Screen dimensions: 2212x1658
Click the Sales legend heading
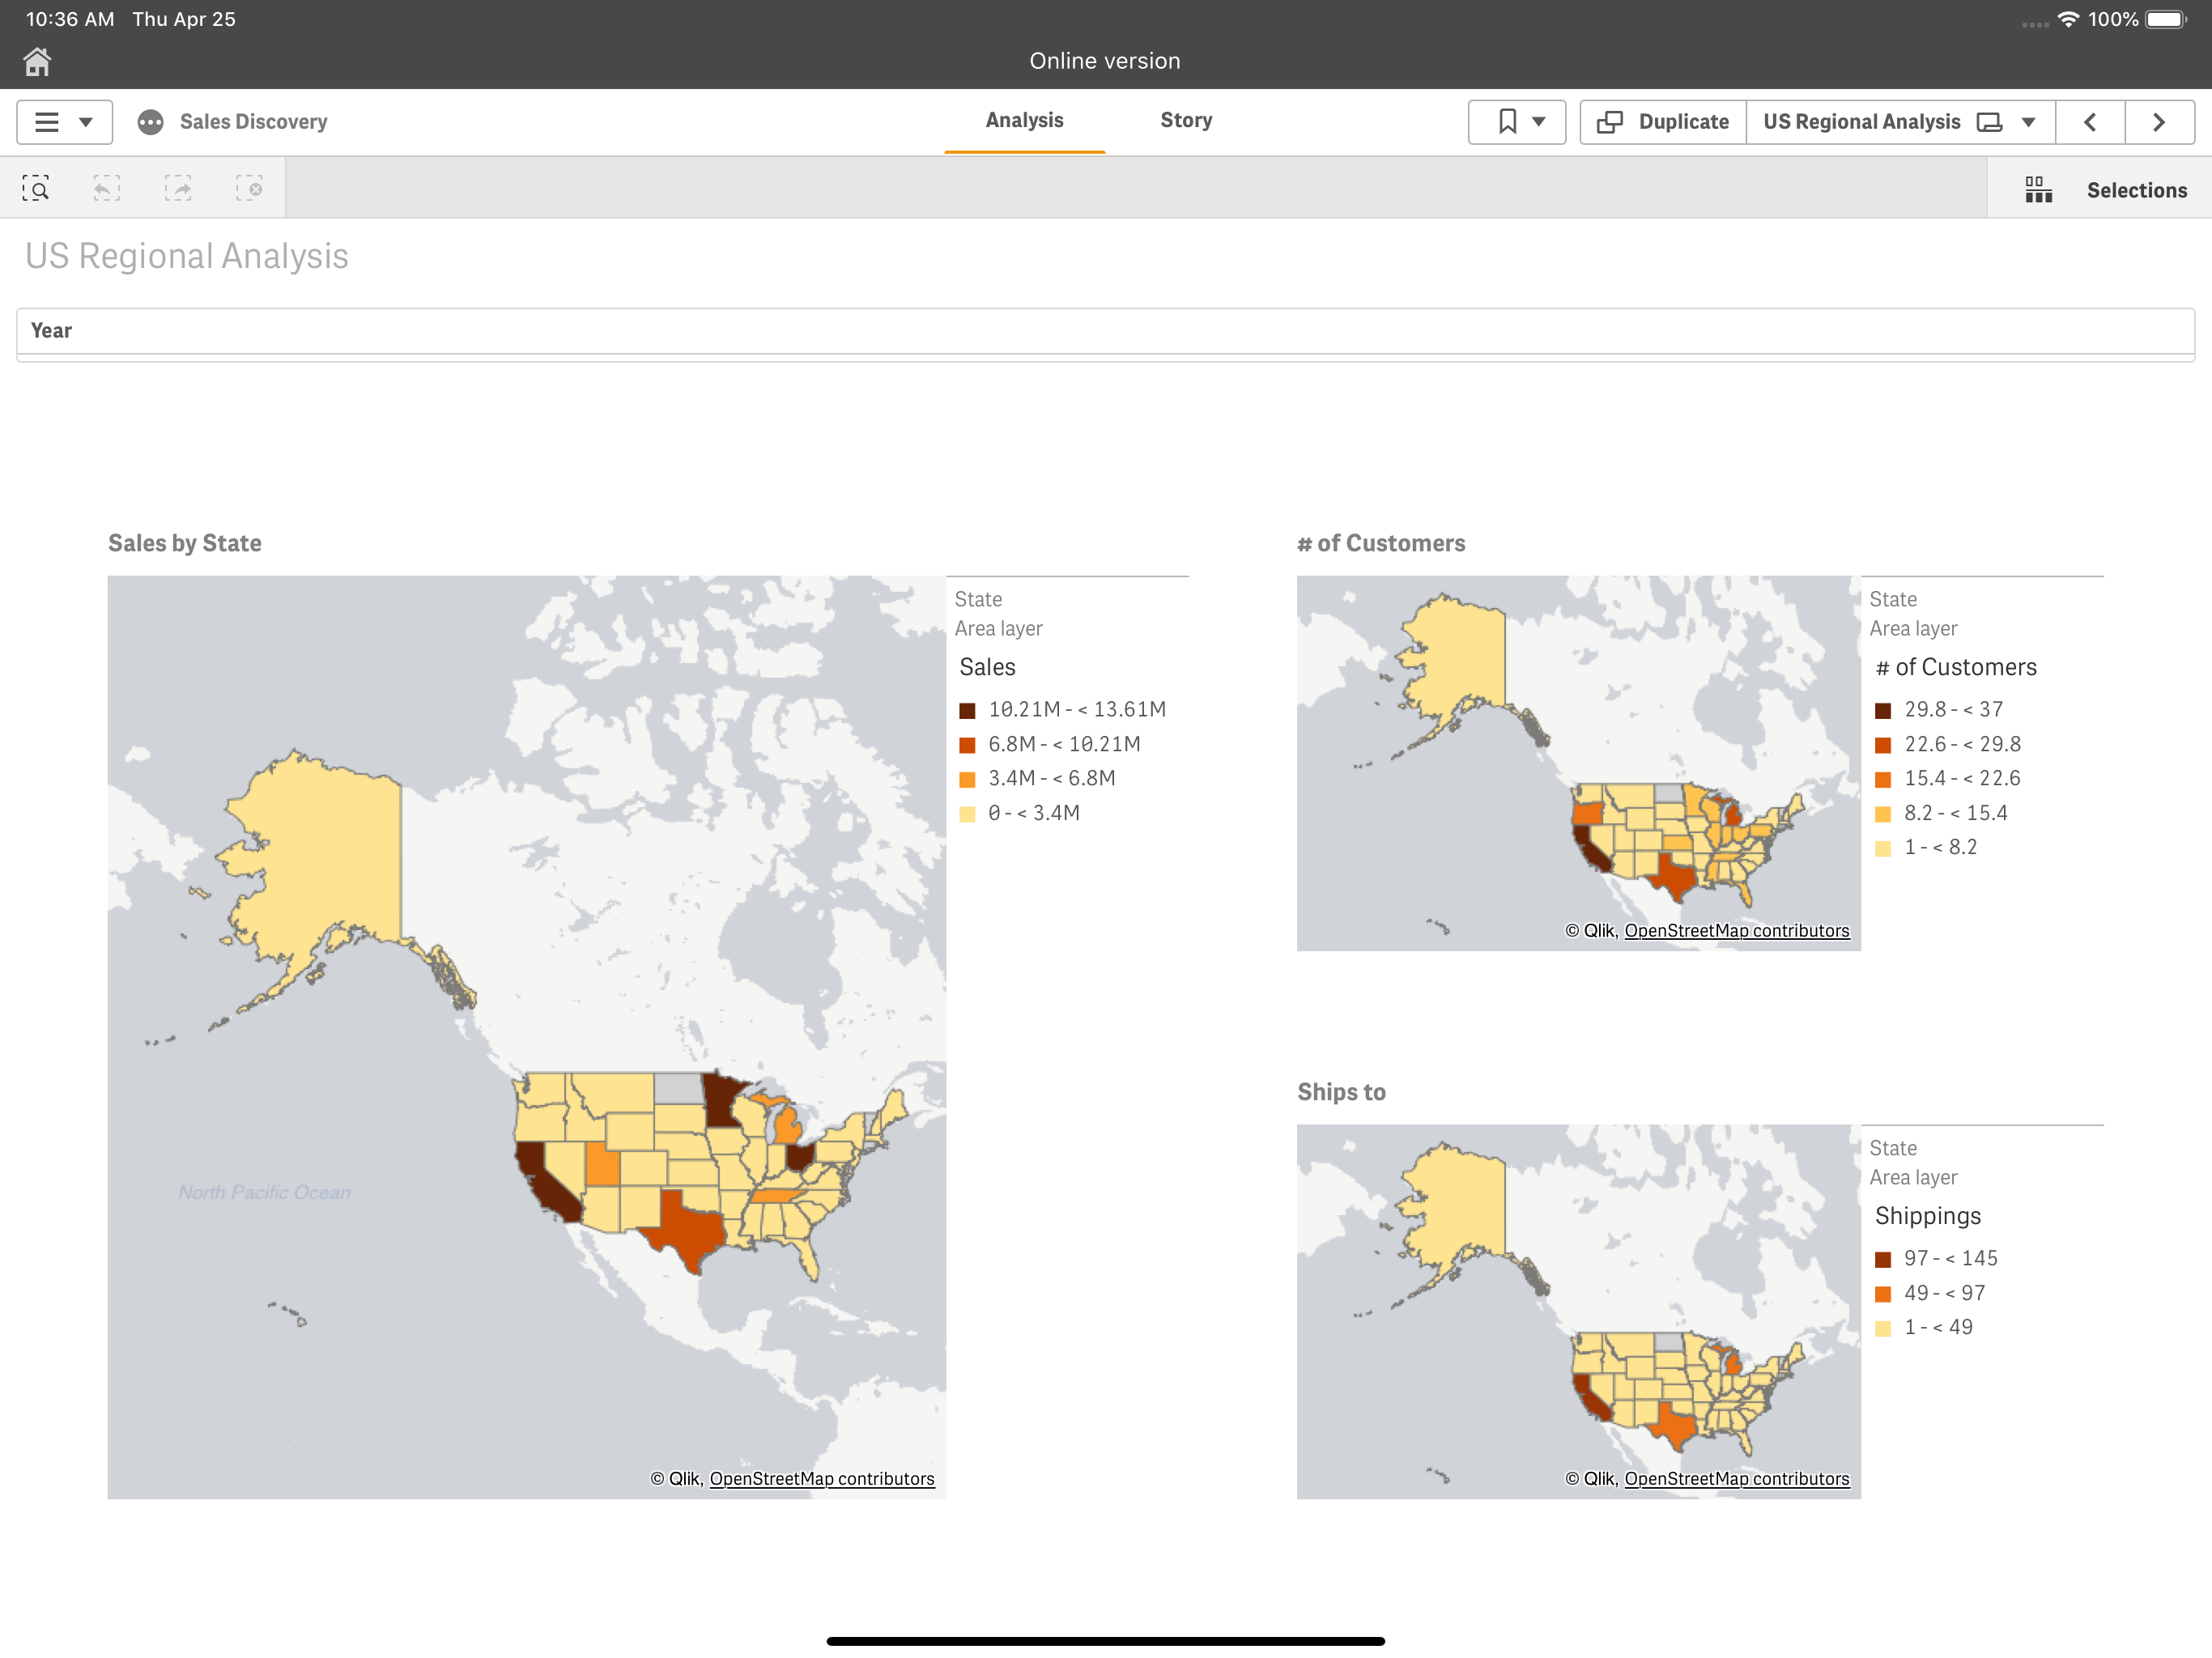click(x=987, y=667)
